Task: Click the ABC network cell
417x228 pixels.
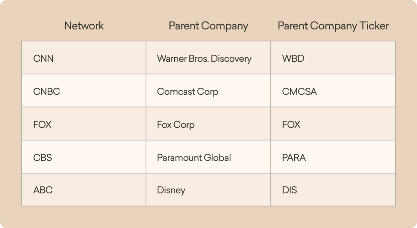Action: [84, 190]
